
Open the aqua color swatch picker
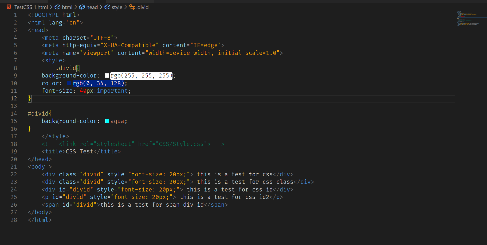[107, 121]
